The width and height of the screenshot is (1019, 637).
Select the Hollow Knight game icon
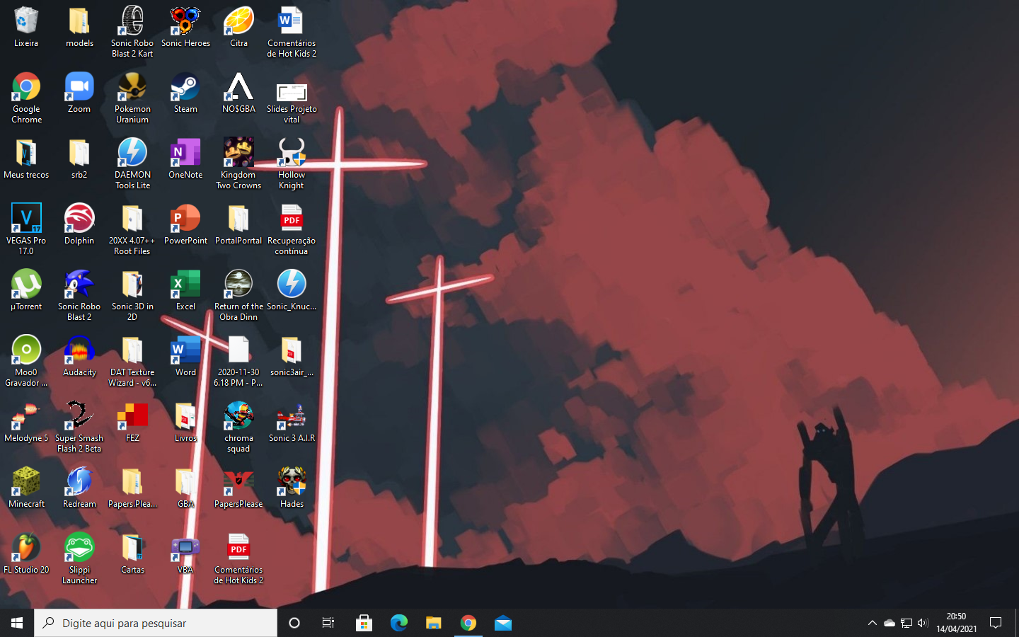[292, 163]
